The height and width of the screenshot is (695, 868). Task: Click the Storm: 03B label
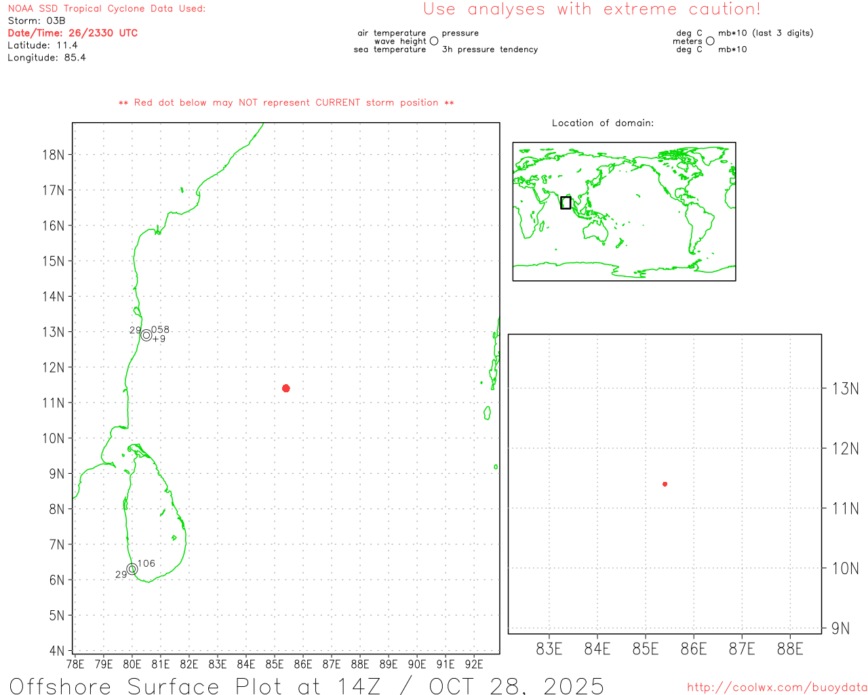[x=37, y=21]
